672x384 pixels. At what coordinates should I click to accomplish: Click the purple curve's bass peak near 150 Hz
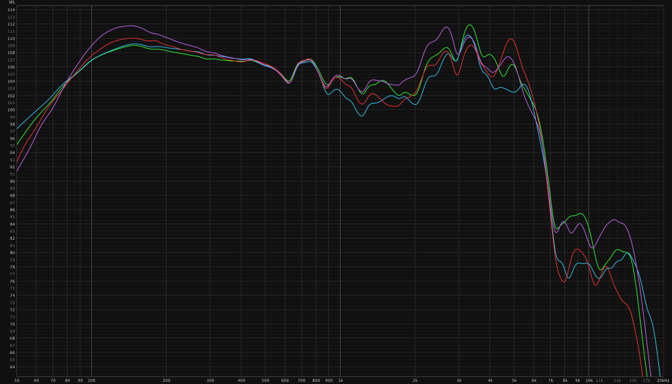click(131, 26)
